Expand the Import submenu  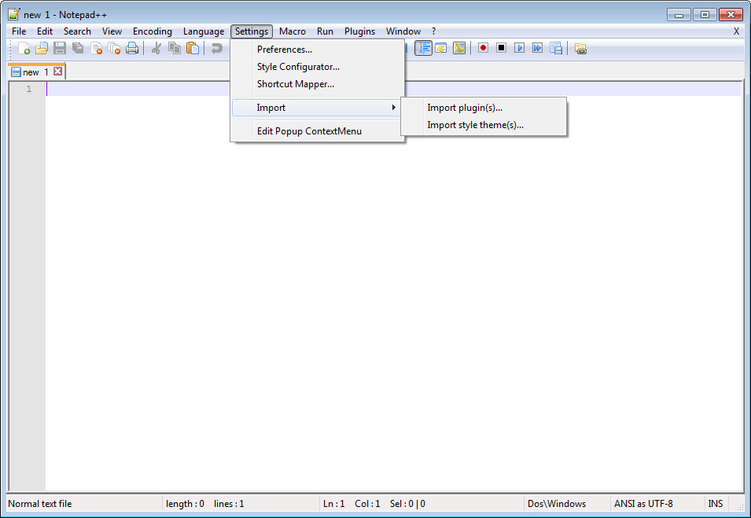click(271, 107)
